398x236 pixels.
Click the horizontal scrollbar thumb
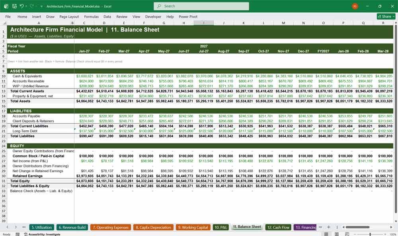point(357,227)
